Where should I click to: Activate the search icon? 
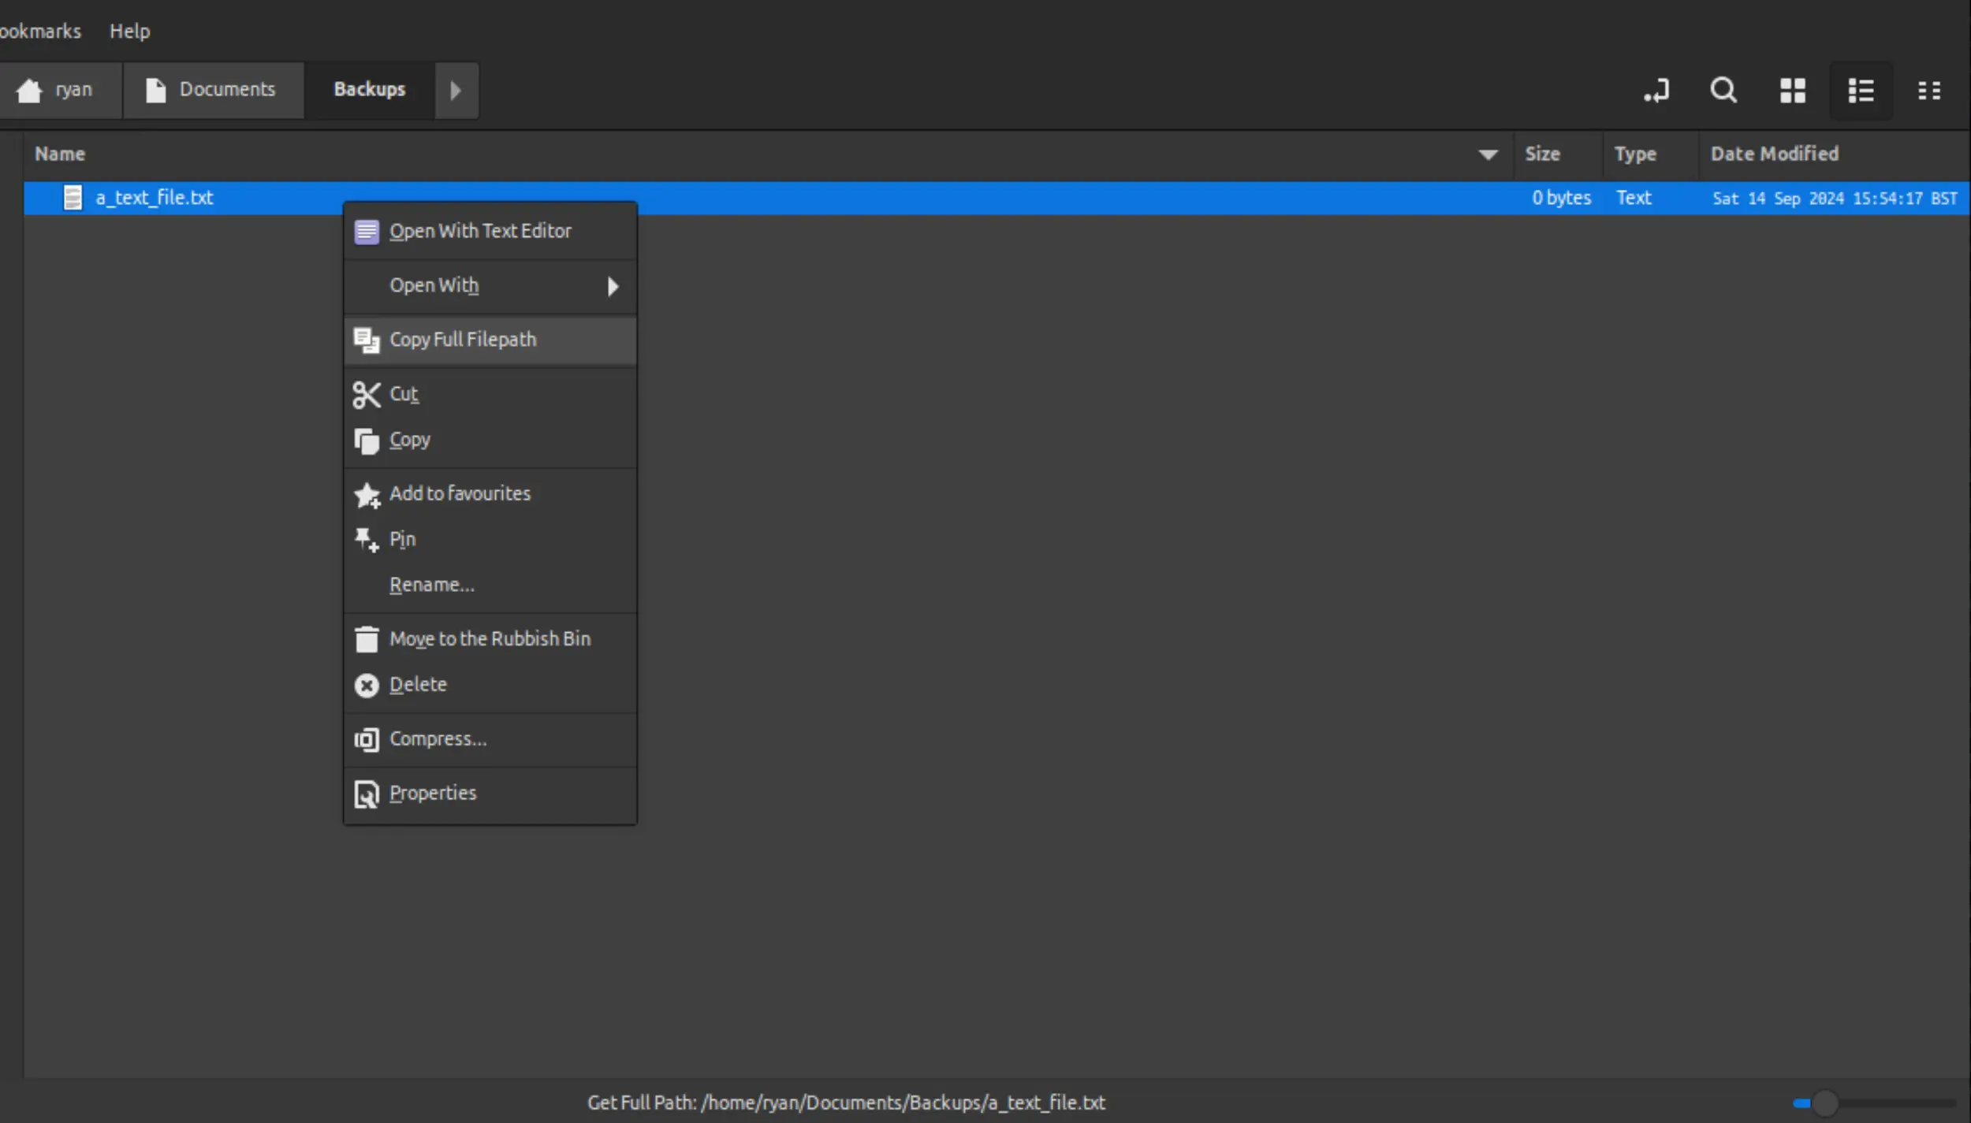(x=1723, y=90)
